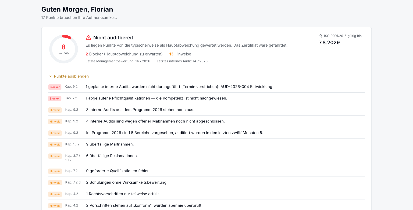Click "1 Rechtsvorschriften nur teilweise erfüllt" row
The width and height of the screenshot is (413, 210).
pos(206,194)
